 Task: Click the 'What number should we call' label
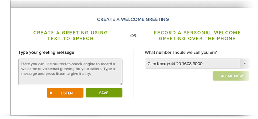pos(181,53)
